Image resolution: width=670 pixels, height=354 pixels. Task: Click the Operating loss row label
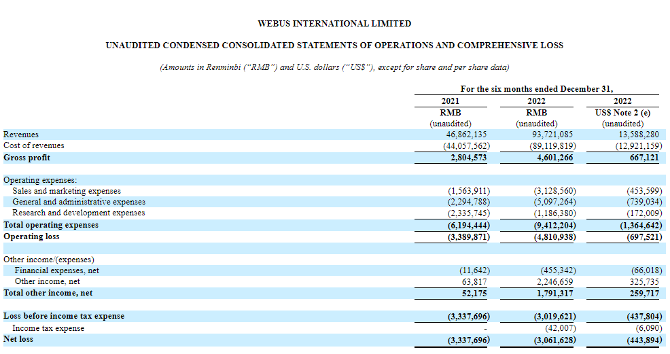click(31, 236)
